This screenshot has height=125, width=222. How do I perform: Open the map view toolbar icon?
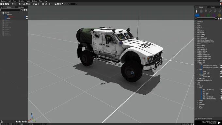tap(58, 4)
